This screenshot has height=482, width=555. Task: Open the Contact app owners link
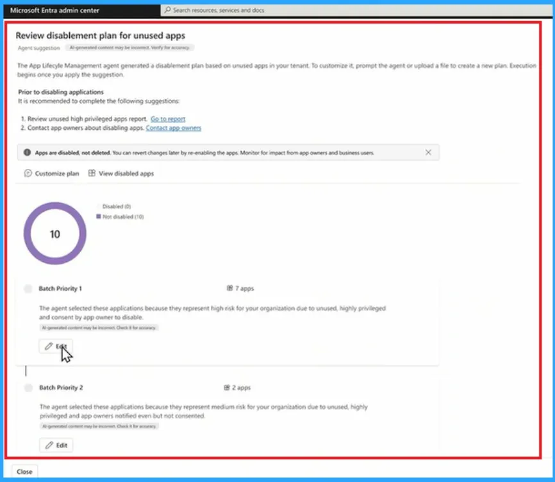173,127
